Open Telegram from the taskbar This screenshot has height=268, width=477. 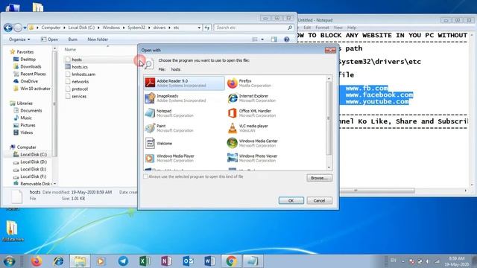tap(123, 261)
